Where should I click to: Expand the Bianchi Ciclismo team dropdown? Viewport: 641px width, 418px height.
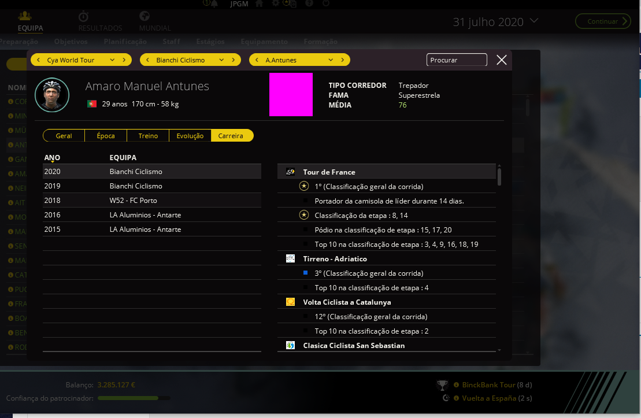tap(221, 60)
